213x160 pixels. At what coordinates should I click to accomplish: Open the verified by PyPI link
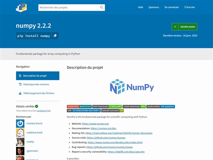point(44,111)
